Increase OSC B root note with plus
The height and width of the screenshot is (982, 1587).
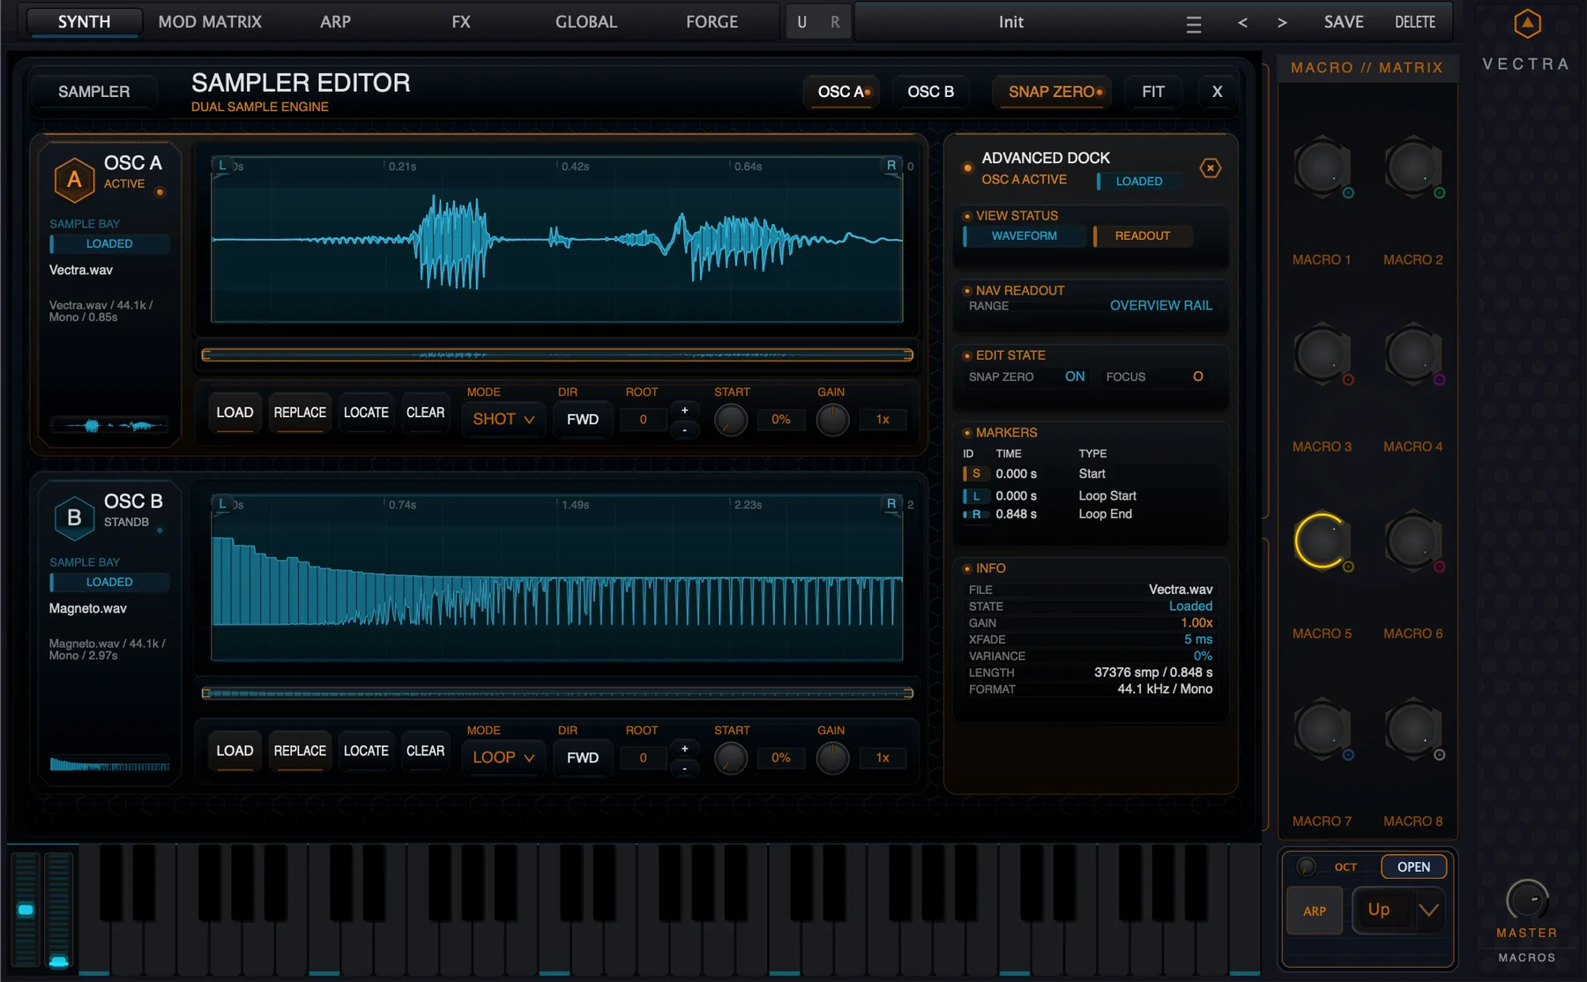684,749
